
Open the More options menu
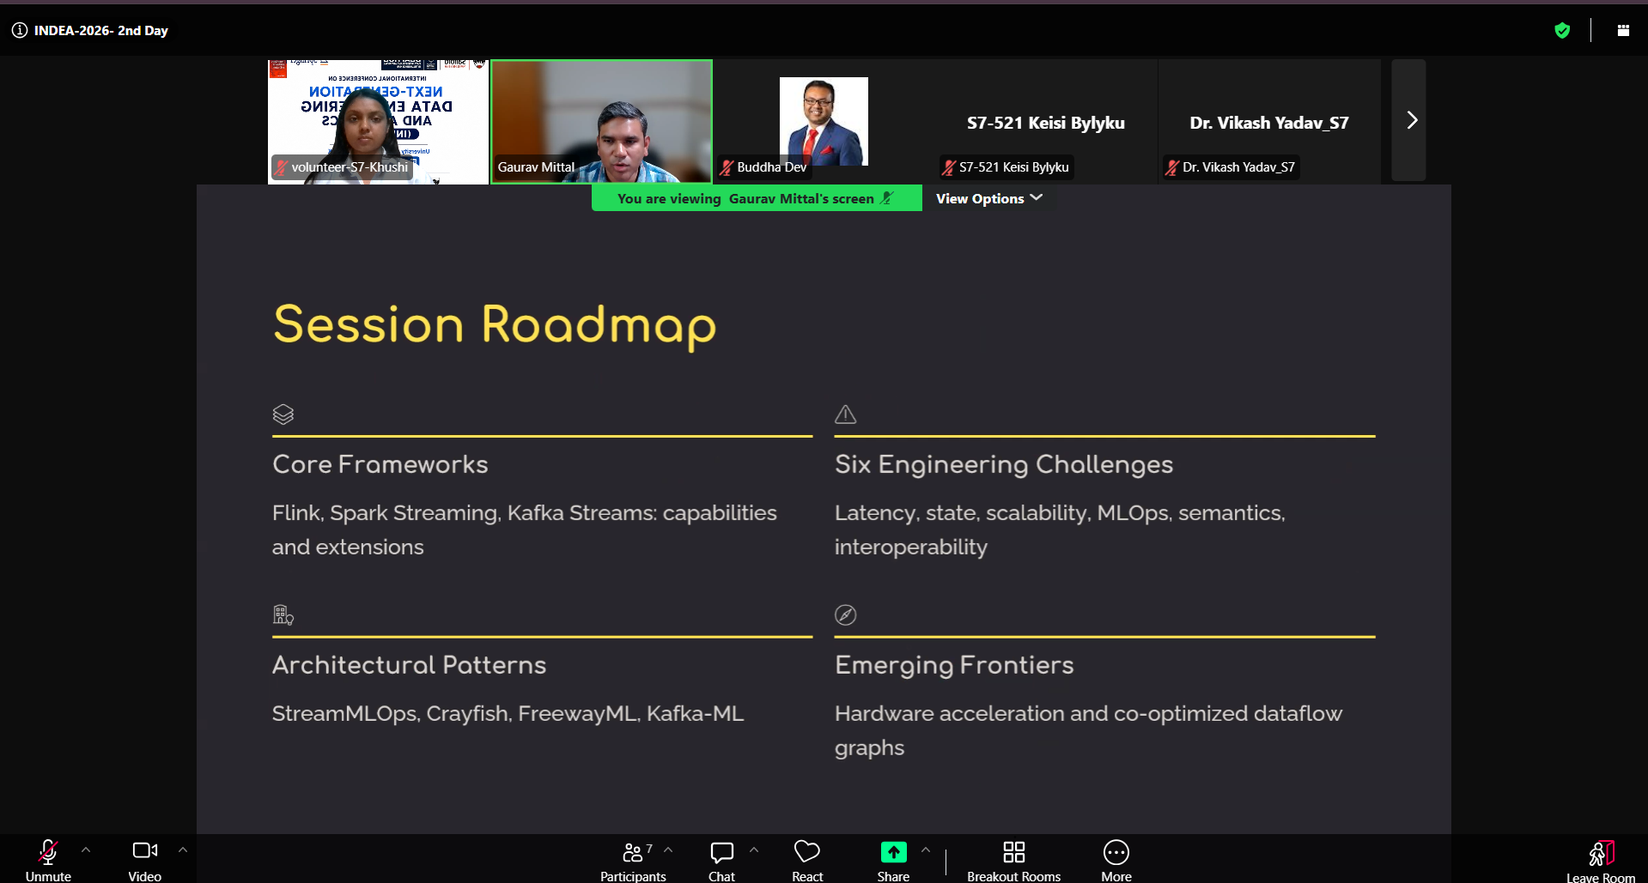point(1116,860)
